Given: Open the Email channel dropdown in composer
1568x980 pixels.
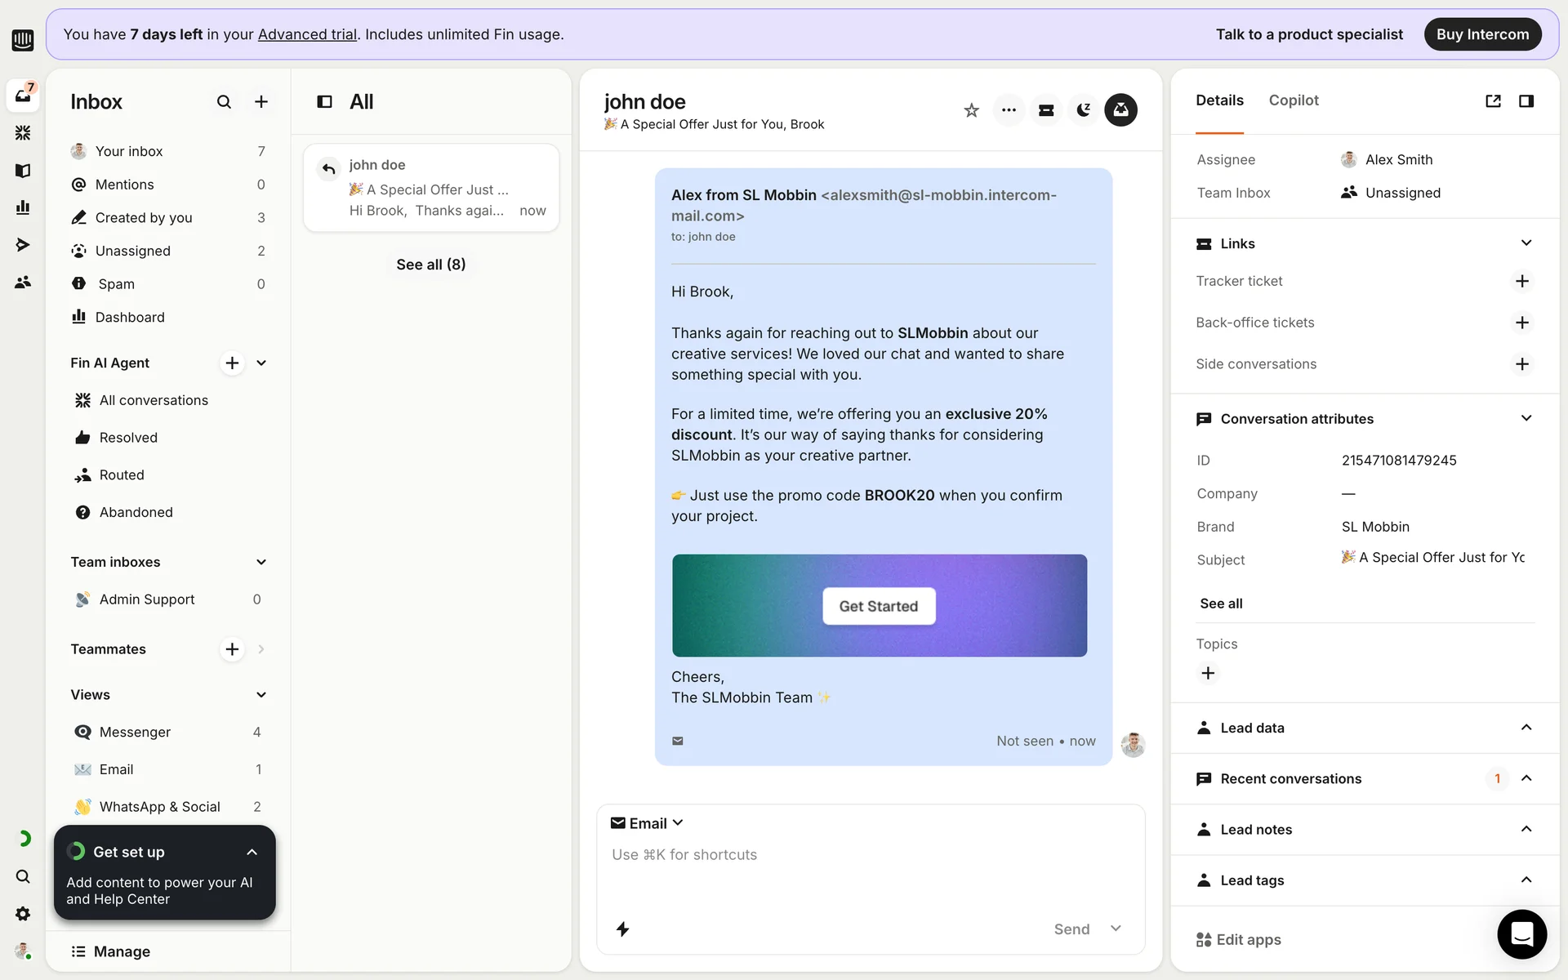Looking at the screenshot, I should 648,823.
